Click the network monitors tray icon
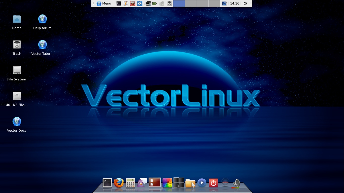The width and height of the screenshot is (344, 193). tap(148, 4)
